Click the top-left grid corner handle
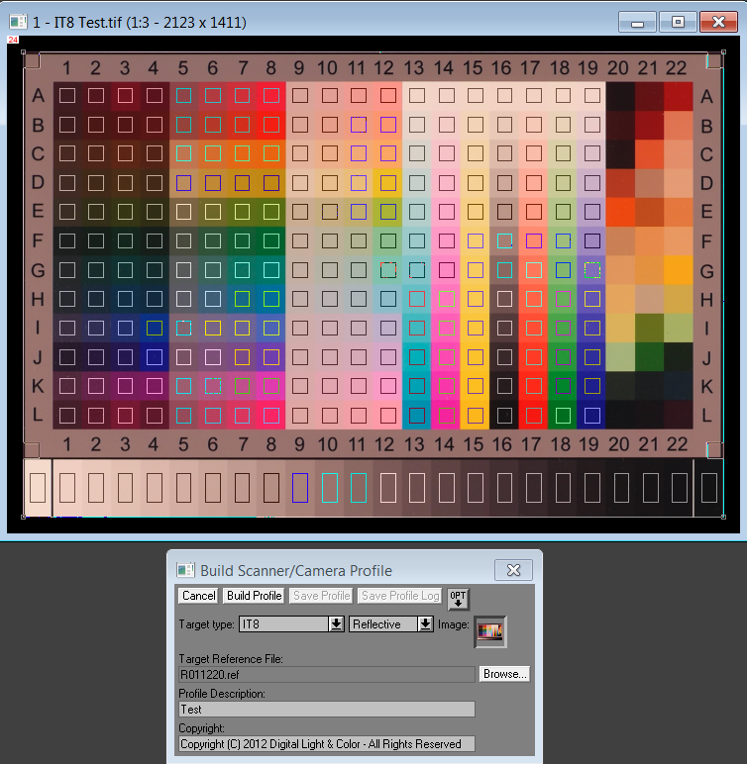Screen dimensions: 747x764 pos(23,52)
